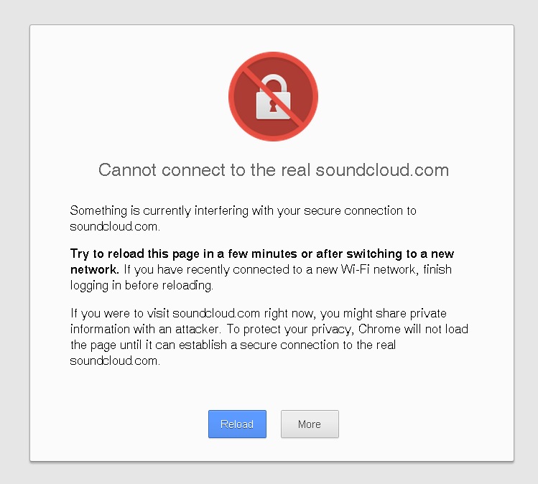Click empty white space left of Reload button
538x484 pixels.
129,424
